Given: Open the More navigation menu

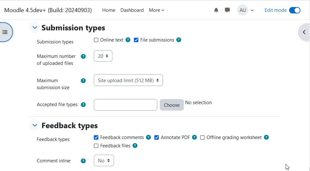Looking at the screenshot, I should click(156, 10).
